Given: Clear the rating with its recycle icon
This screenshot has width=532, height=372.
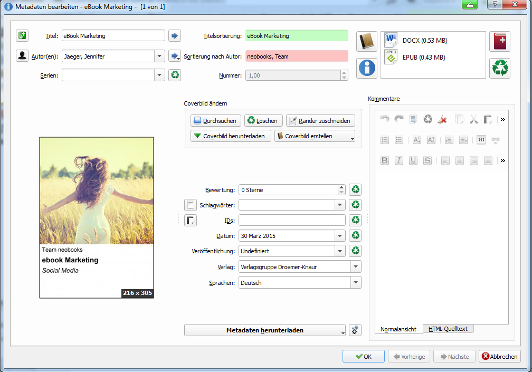Looking at the screenshot, I should coord(356,189).
